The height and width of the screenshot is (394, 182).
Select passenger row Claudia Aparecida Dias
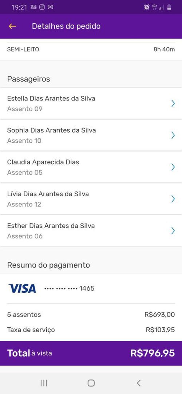pos(91,167)
